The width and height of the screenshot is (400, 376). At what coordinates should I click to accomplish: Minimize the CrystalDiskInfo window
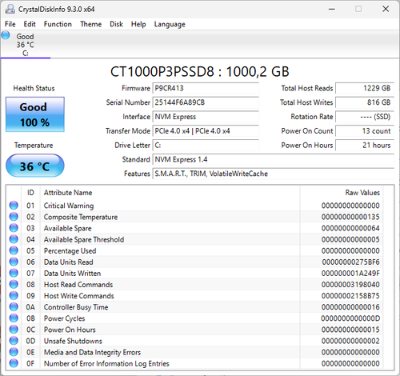pos(332,9)
